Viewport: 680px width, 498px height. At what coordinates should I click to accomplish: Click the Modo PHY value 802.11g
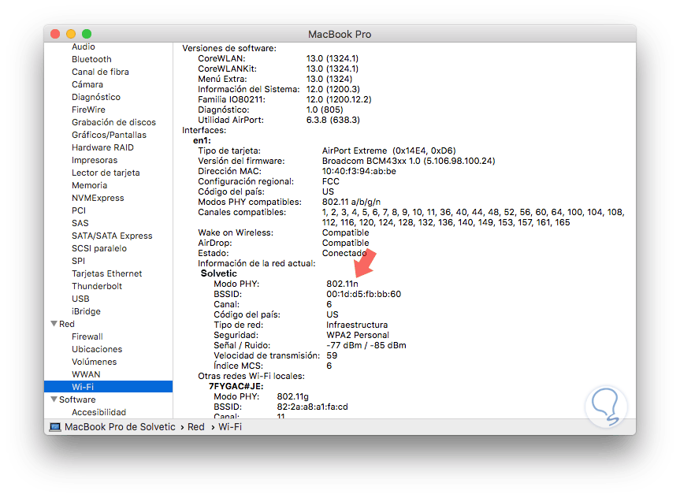tap(293, 396)
